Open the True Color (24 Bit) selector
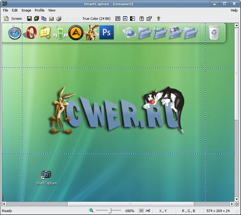This screenshot has height=215, width=241. 96,19
